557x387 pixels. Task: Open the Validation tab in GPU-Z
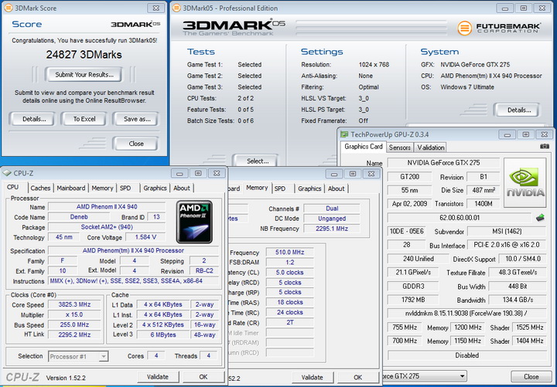coord(431,148)
